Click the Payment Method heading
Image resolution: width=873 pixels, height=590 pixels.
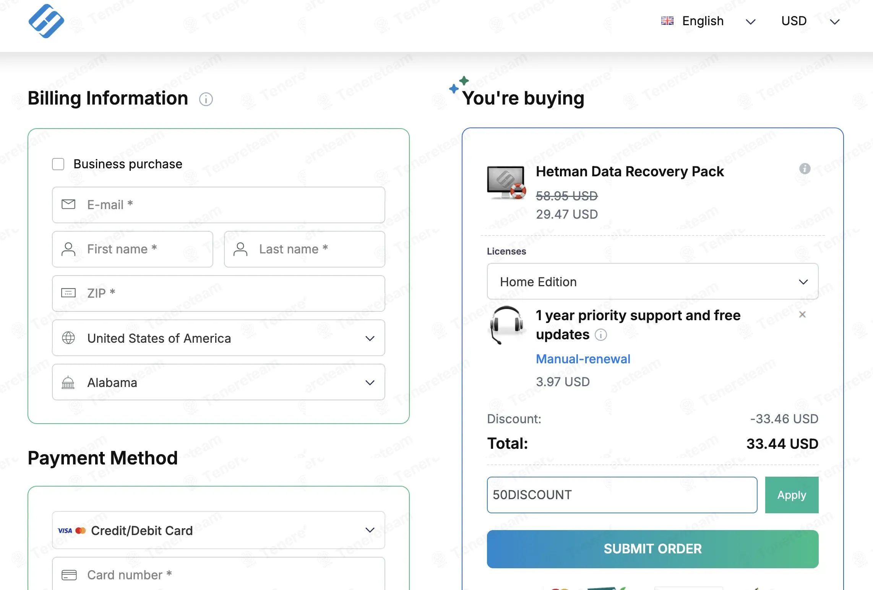click(103, 458)
